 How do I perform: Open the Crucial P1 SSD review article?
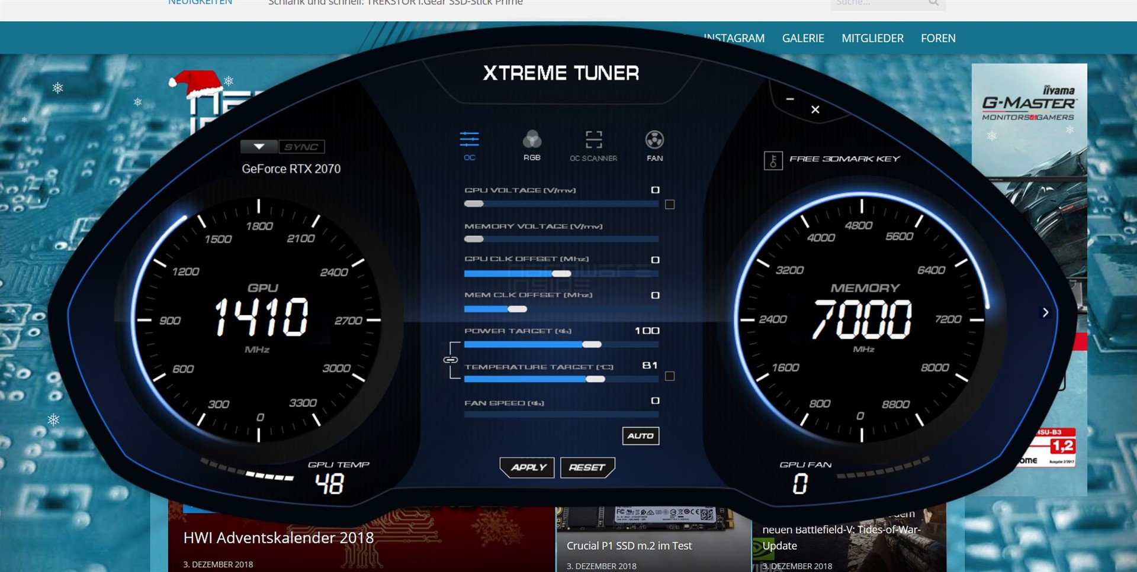coord(629,545)
